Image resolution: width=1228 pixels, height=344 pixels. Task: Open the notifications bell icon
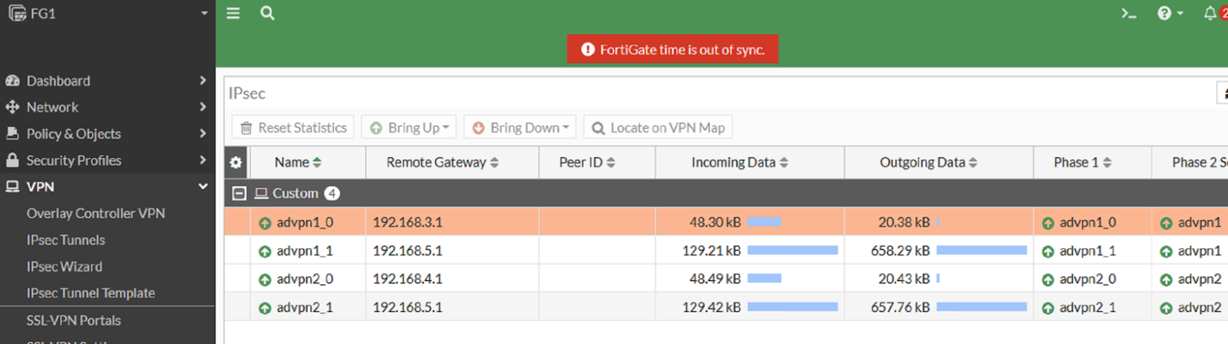pyautogui.click(x=1210, y=13)
